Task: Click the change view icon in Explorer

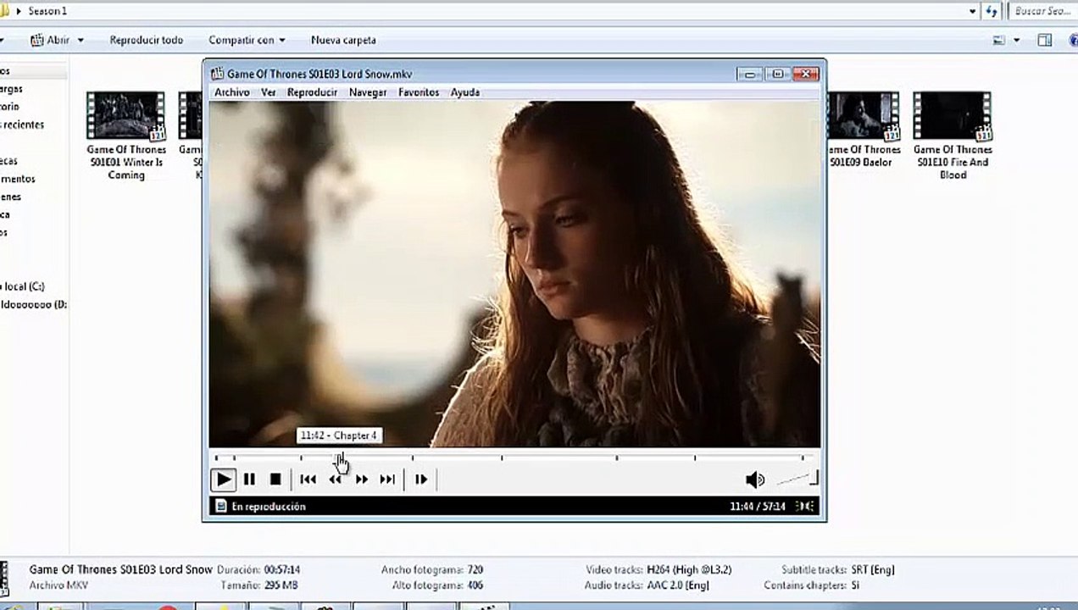Action: click(999, 40)
